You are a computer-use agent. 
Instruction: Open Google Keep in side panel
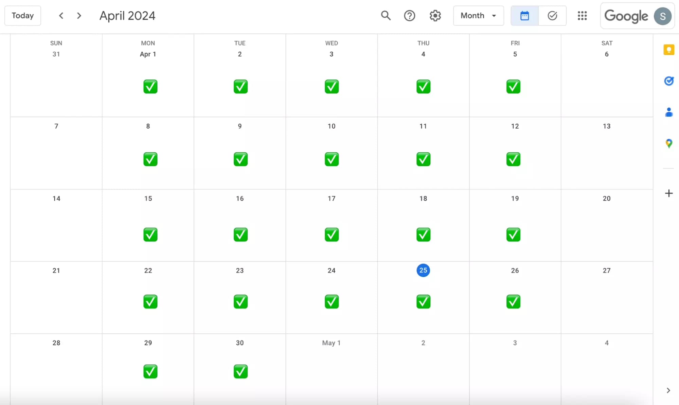click(668, 50)
